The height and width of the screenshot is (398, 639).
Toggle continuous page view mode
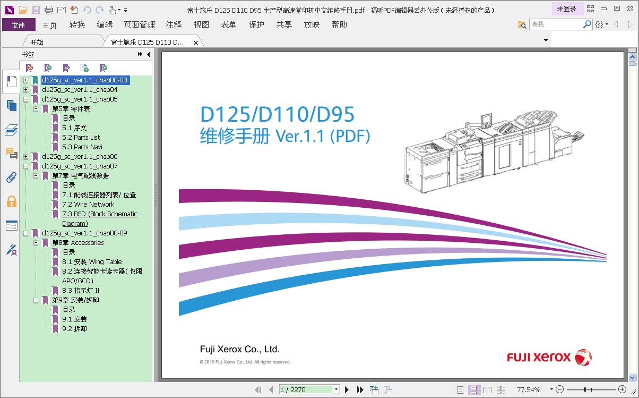point(474,389)
